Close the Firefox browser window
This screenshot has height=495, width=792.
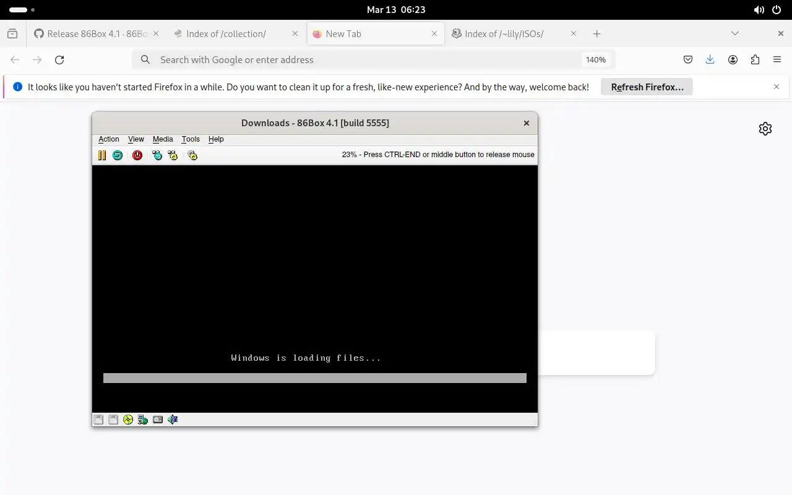tap(780, 33)
